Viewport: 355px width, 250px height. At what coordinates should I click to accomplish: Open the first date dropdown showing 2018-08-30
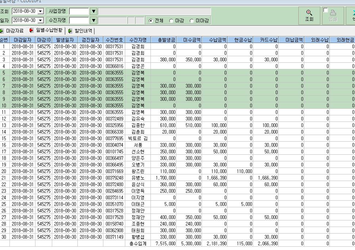(41, 11)
